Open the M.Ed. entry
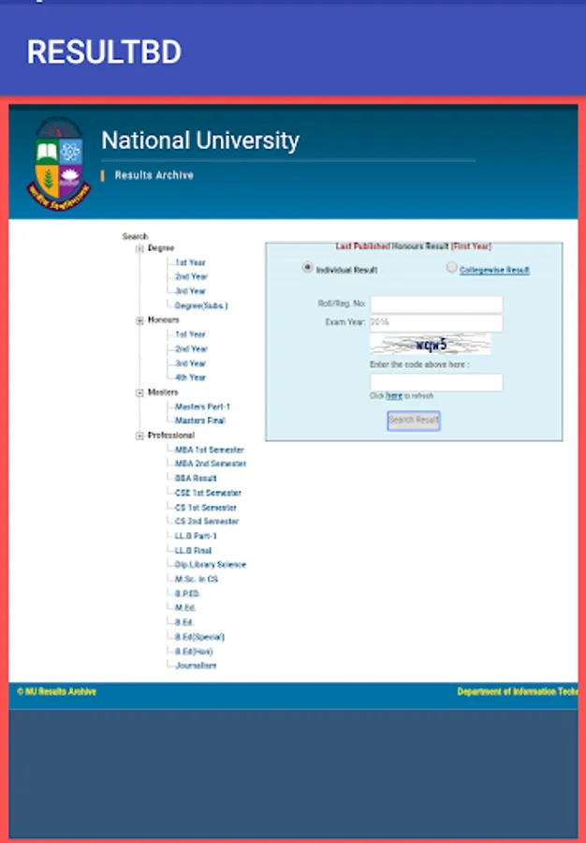Viewport: 586px width, 843px height. click(x=185, y=608)
